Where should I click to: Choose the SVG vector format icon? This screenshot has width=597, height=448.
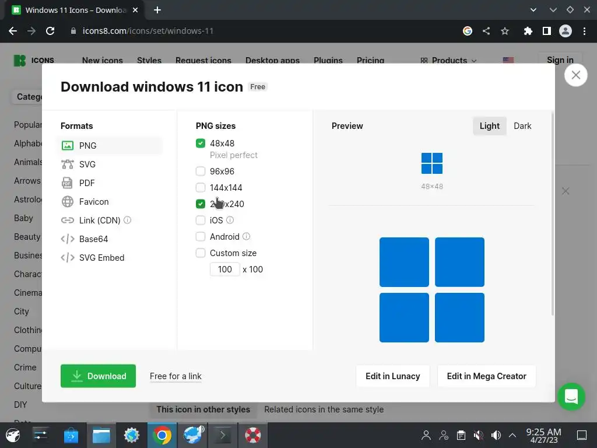click(x=68, y=164)
